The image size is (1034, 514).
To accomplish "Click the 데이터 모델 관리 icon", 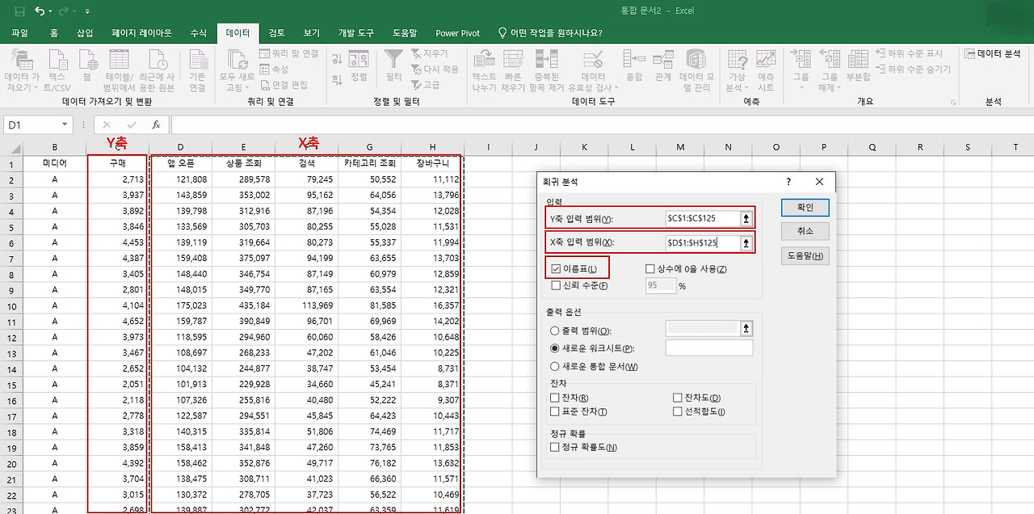I will [x=696, y=59].
